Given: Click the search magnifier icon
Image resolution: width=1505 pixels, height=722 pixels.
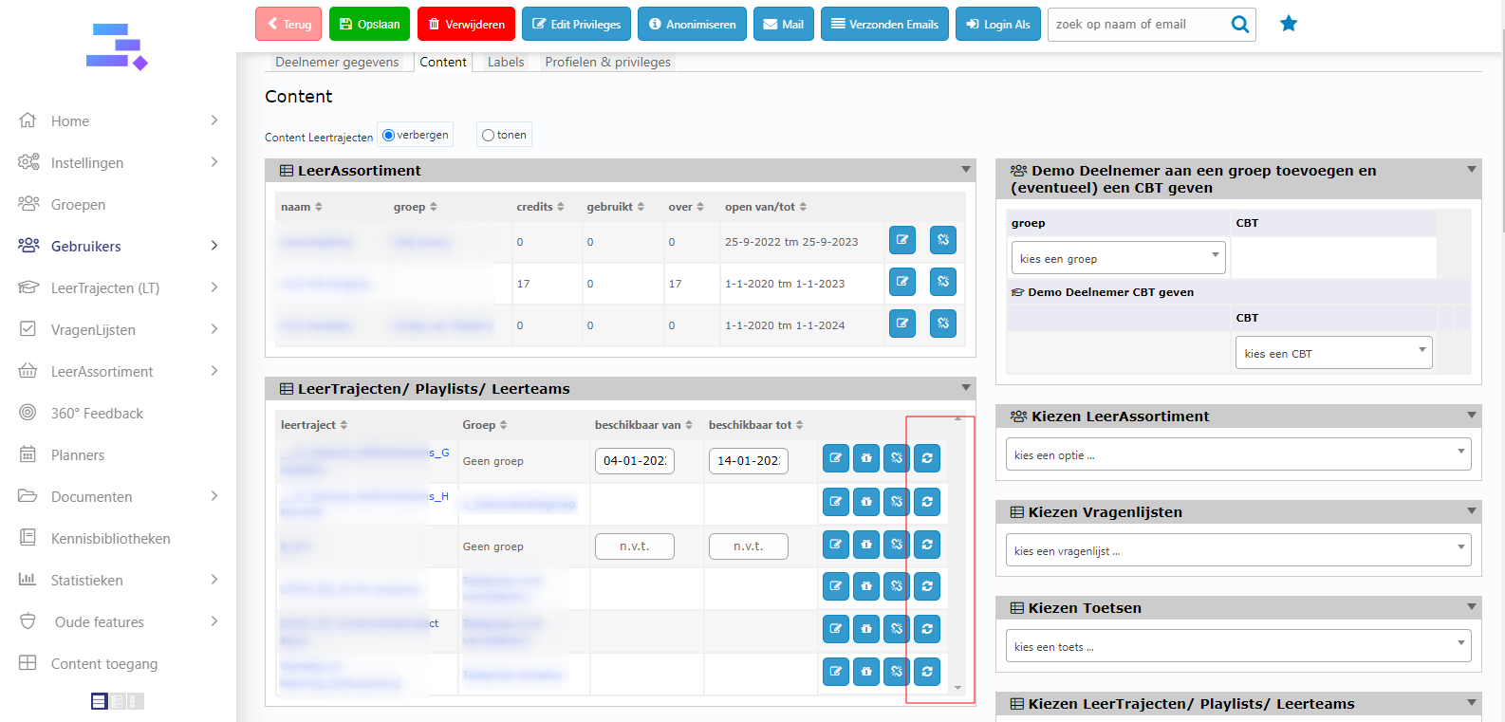Looking at the screenshot, I should [x=1239, y=25].
